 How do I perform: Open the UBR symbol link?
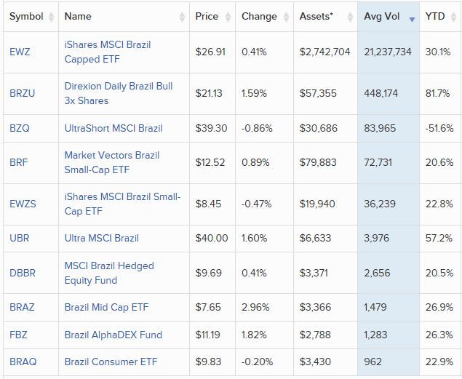tap(20, 238)
